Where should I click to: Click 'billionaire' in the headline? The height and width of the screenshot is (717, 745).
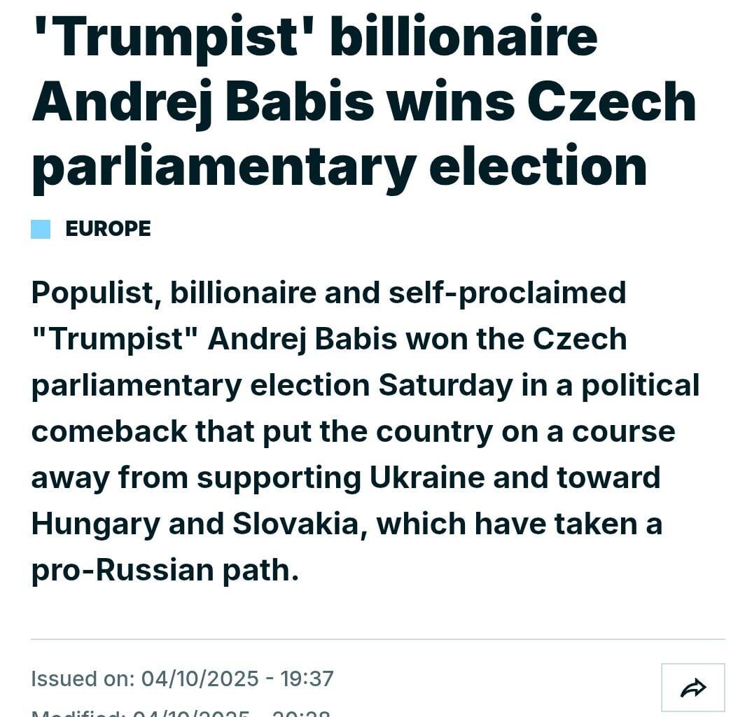click(464, 36)
